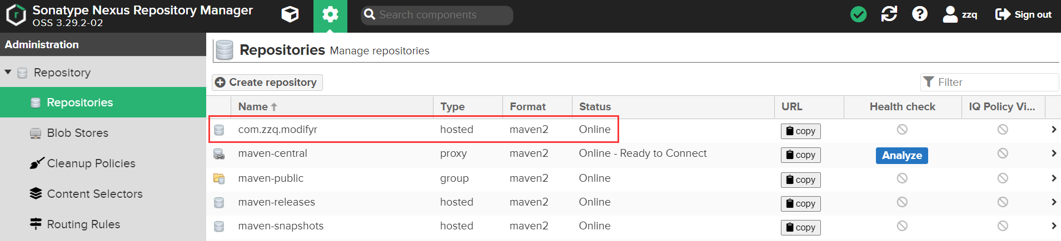Click the IQ Policy Violations column header
This screenshot has height=241, width=1061.
[x=1003, y=107]
